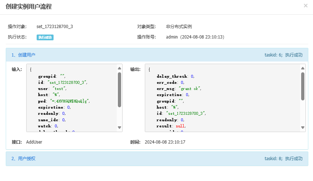Click the delay_thresh: 0 line in output

[x=175, y=76]
